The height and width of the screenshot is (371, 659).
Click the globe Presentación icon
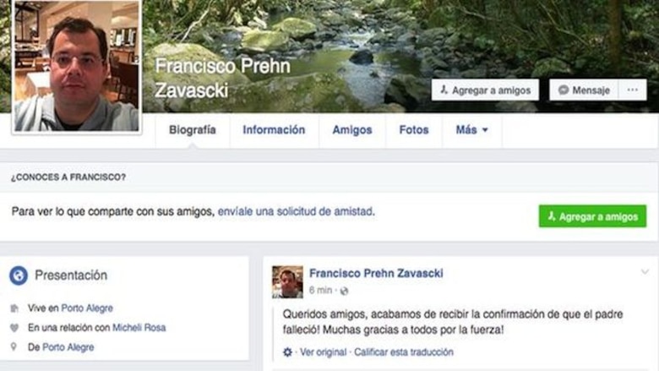click(x=19, y=276)
